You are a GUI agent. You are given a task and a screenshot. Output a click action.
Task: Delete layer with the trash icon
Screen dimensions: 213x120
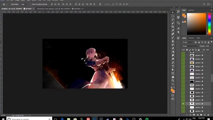pyautogui.click(x=208, y=115)
